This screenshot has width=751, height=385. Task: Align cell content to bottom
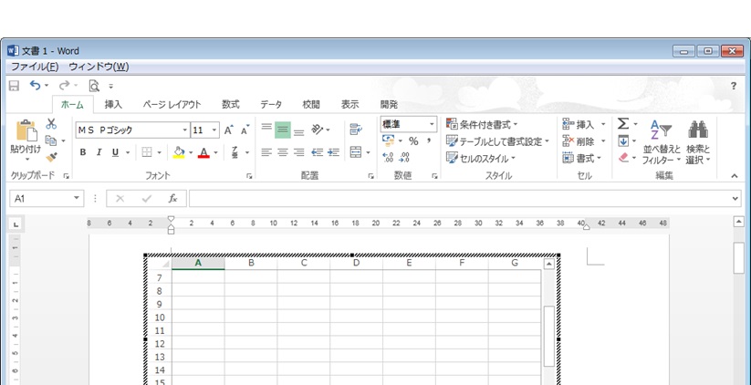point(299,132)
